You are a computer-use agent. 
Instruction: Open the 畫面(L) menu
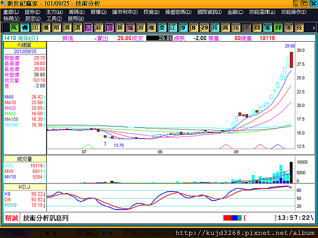click(11, 12)
